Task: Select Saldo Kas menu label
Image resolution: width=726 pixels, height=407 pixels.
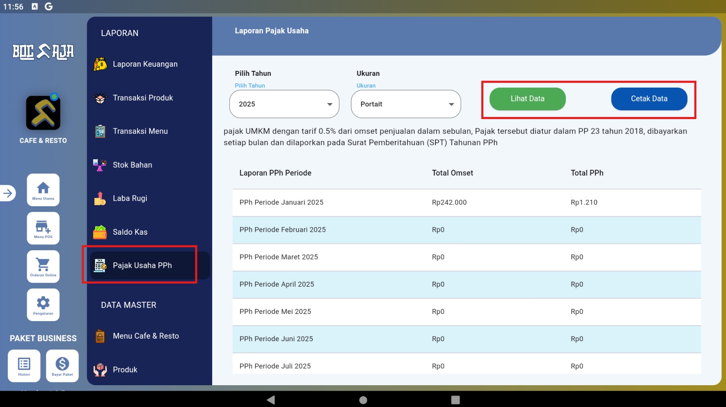Action: pyautogui.click(x=130, y=232)
